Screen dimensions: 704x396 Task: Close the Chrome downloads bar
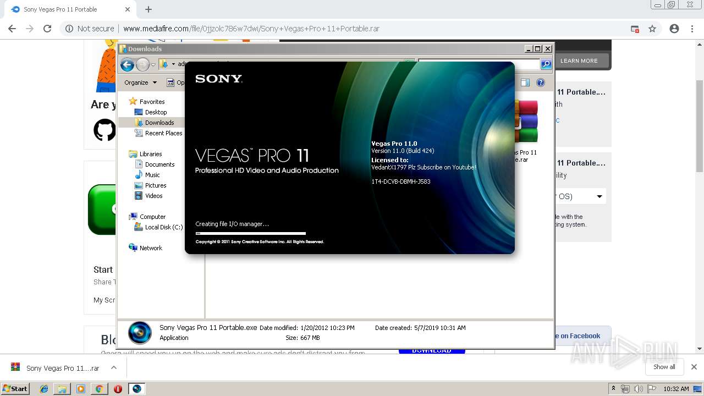(694, 367)
